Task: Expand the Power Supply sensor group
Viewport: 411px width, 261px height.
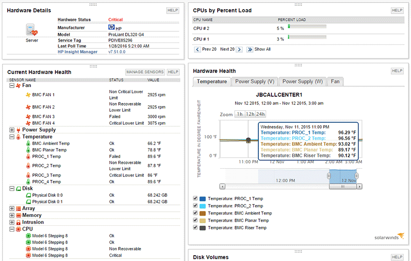Action: (x=12, y=130)
